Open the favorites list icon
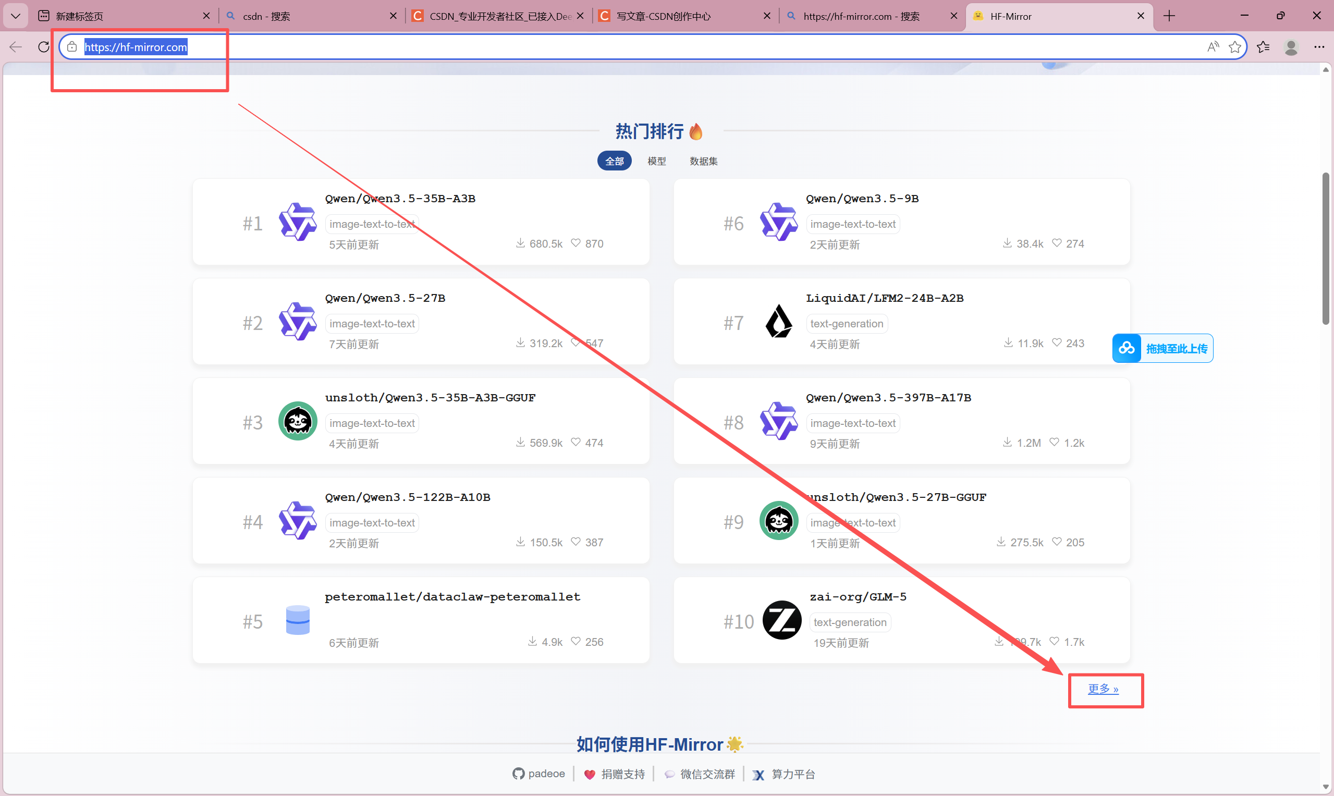Image resolution: width=1334 pixels, height=796 pixels. [x=1263, y=47]
